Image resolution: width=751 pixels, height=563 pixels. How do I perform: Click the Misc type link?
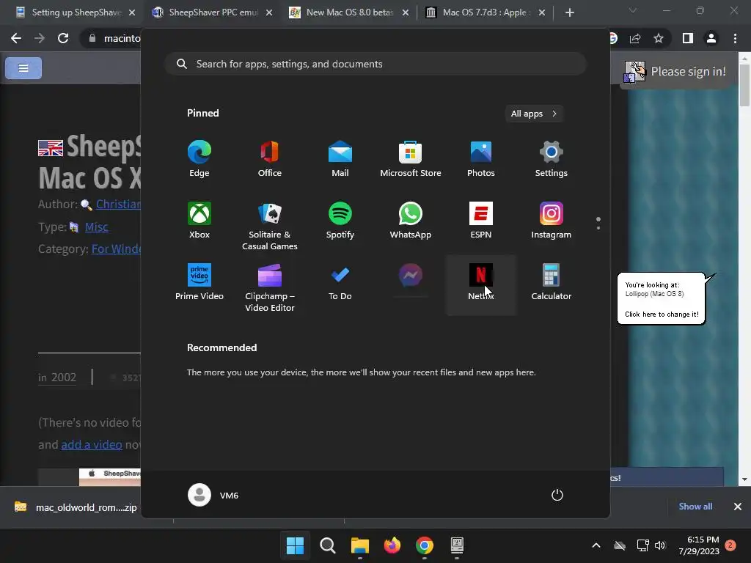pyautogui.click(x=96, y=227)
